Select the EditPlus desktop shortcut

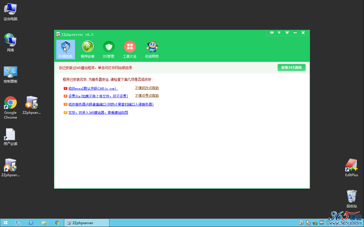click(351, 168)
